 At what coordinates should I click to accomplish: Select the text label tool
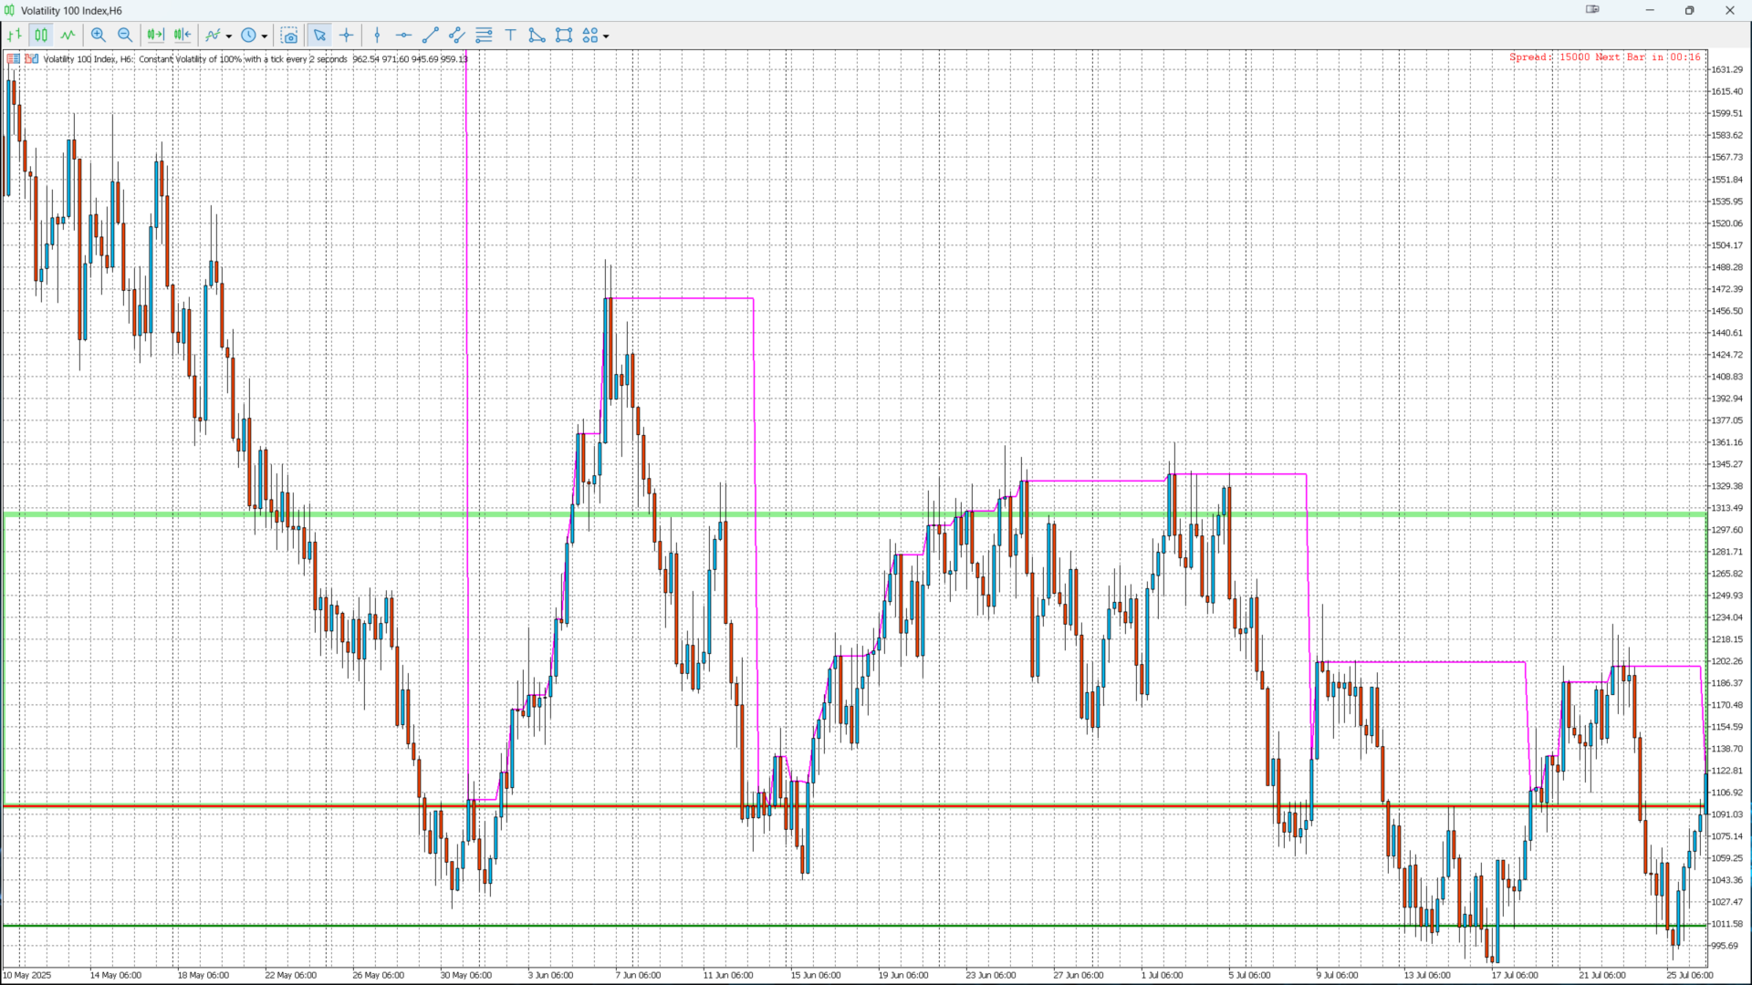coord(511,36)
